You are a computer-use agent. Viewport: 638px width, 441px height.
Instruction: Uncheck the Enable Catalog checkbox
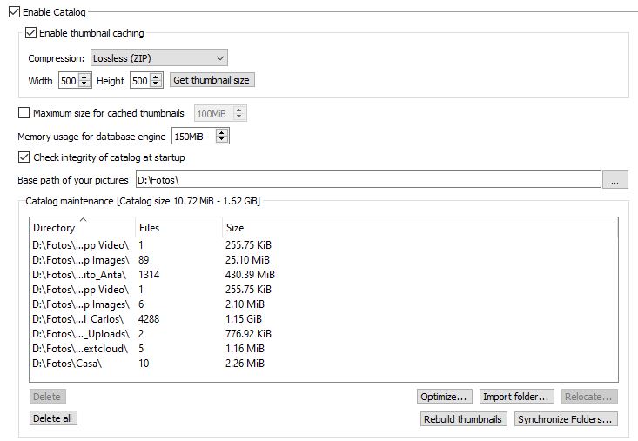click(x=13, y=13)
